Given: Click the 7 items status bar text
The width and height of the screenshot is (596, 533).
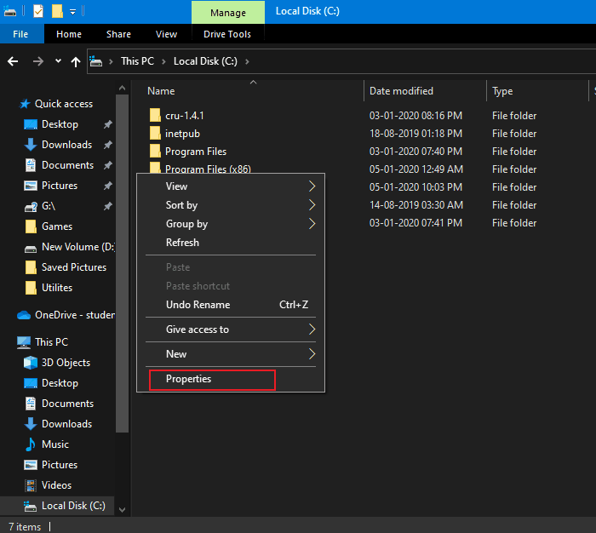Looking at the screenshot, I should pos(25,527).
